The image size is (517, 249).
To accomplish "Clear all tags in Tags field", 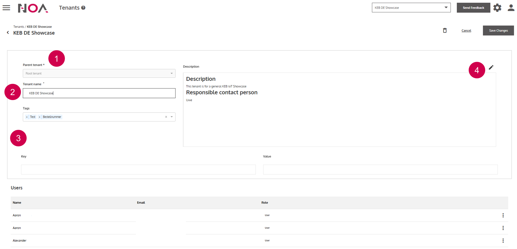I will coord(166,117).
